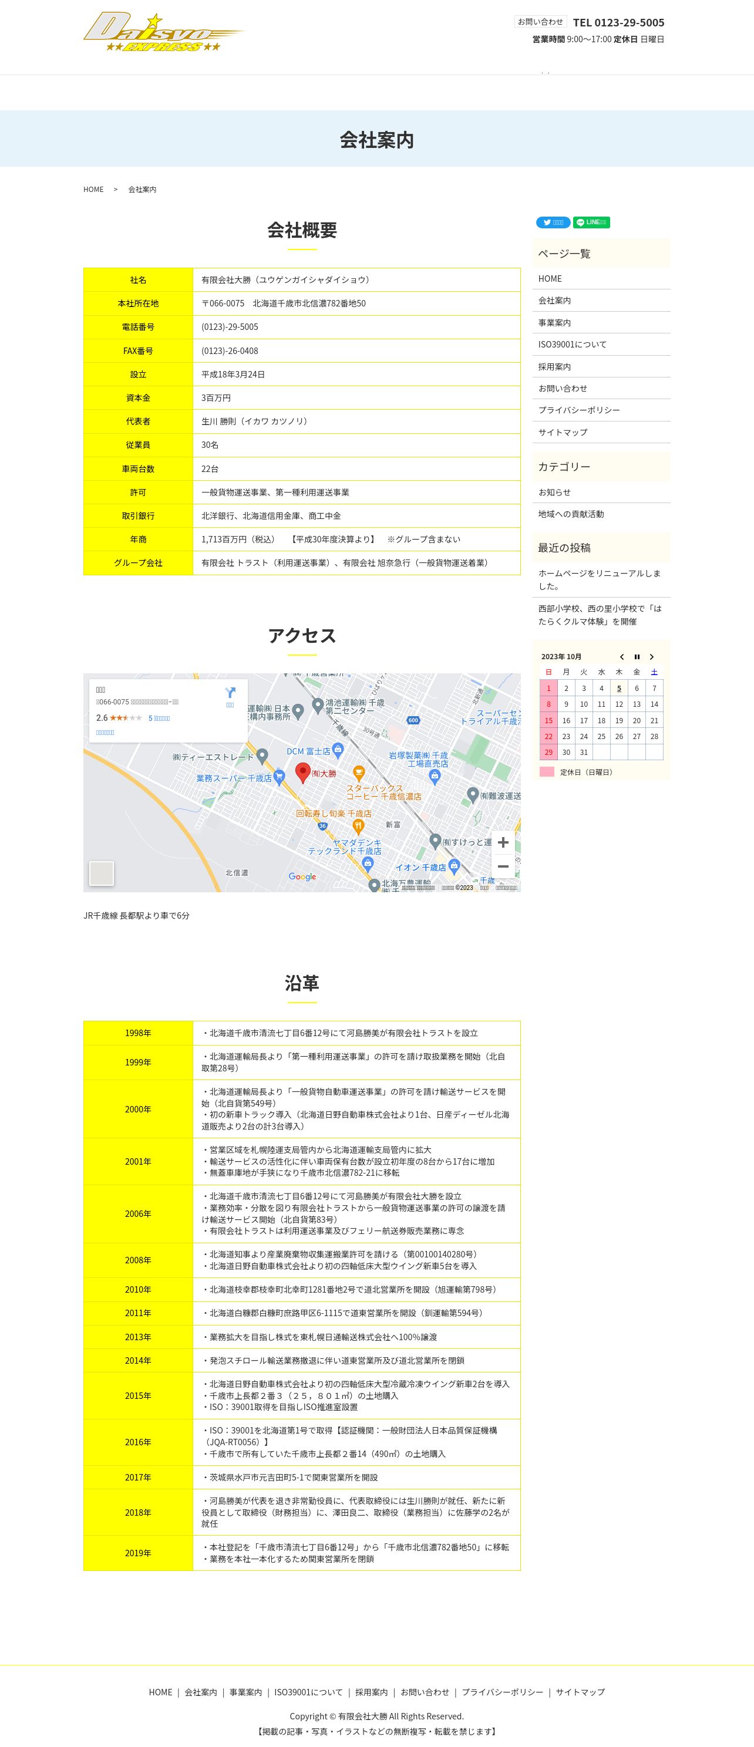Image resolution: width=754 pixels, height=1747 pixels.
Task: Go to previous month in calendar
Action: [x=622, y=656]
